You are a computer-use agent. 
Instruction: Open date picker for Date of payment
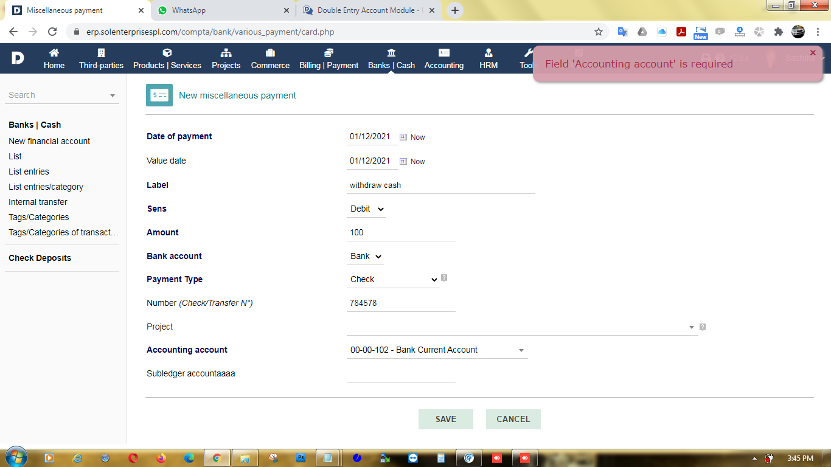pos(403,137)
